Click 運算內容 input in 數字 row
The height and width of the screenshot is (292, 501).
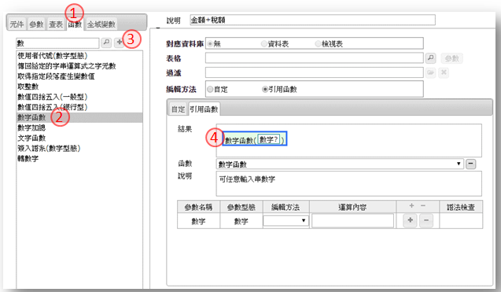(352, 220)
